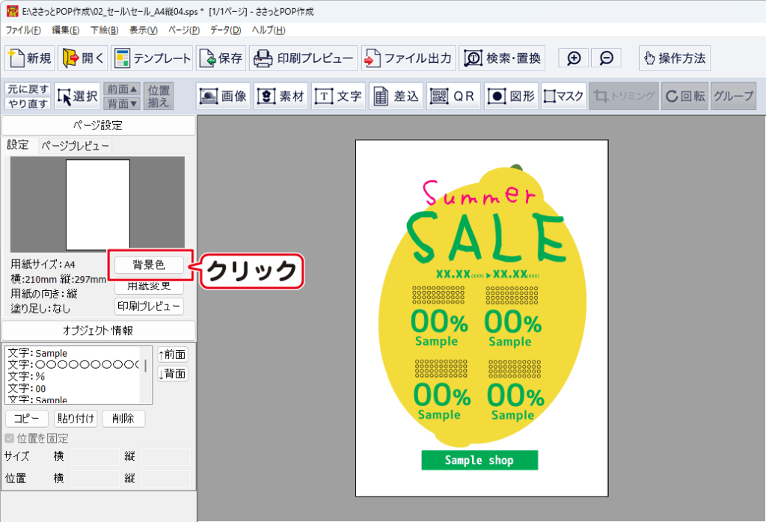Viewport: 766px width, 522px height.
Task: Insert an image using the 画像 tool
Action: click(223, 96)
